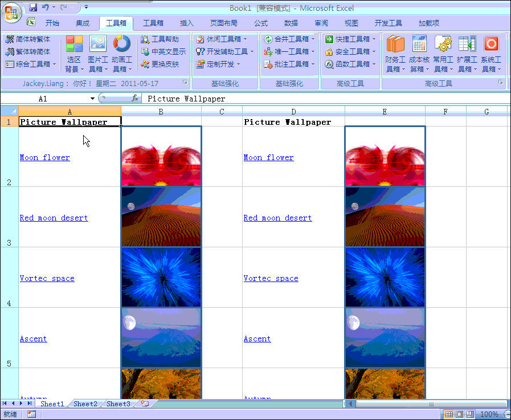The height and width of the screenshot is (420, 511).
Task: Select the Vortec space thumbnail in column B
Action: 161,278
